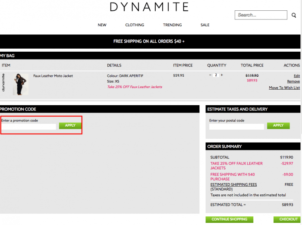Apply the promotion code
Image resolution: width=302 pixels, height=225 pixels.
pyautogui.click(x=70, y=125)
